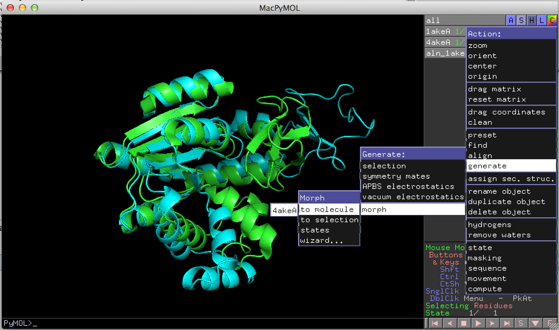Image resolution: width=559 pixels, height=330 pixels.
Task: Open the Show (S) menu for all
Action: tap(521, 21)
